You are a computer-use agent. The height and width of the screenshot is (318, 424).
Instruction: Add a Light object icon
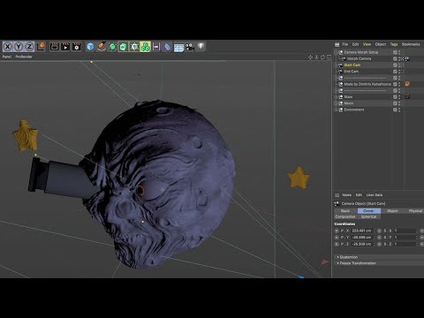click(x=201, y=47)
